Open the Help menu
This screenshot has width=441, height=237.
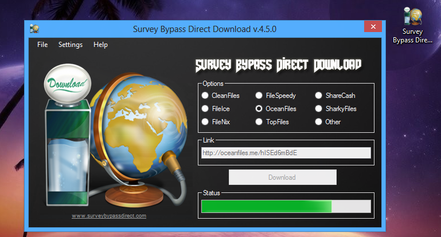tap(100, 45)
